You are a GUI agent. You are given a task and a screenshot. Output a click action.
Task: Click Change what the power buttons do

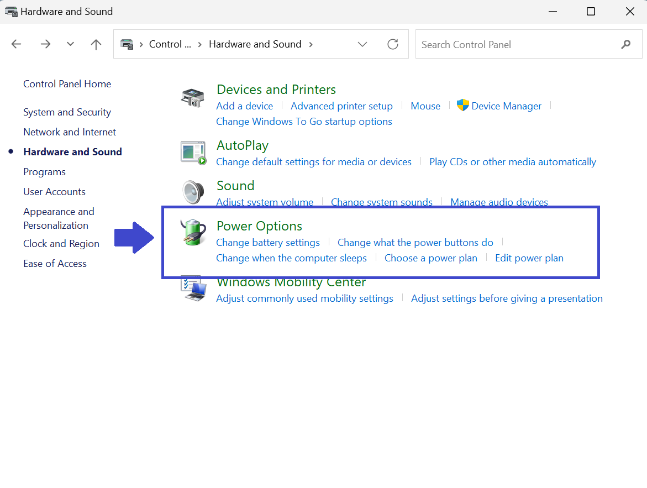click(x=415, y=243)
